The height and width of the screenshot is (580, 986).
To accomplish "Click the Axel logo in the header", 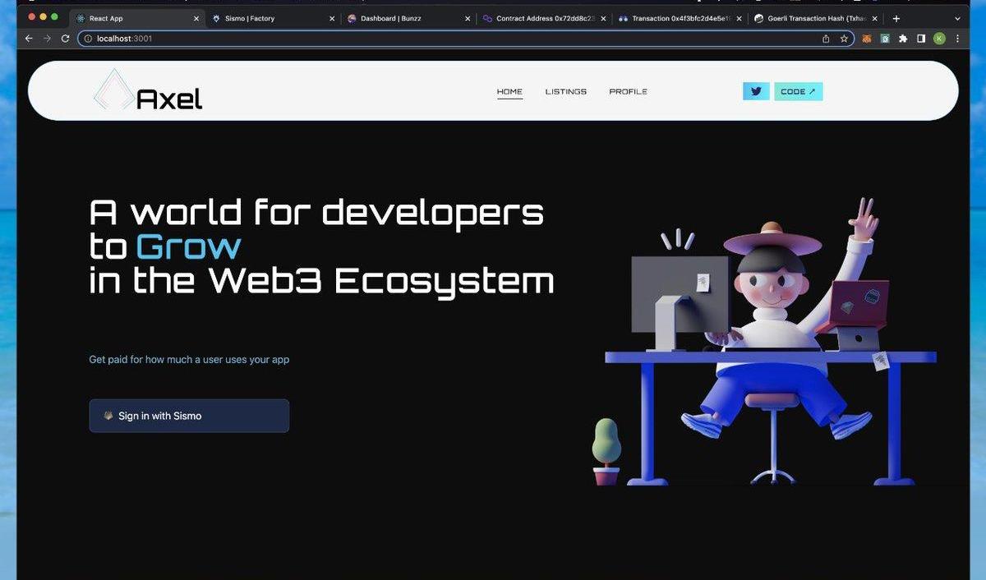I will (x=149, y=91).
